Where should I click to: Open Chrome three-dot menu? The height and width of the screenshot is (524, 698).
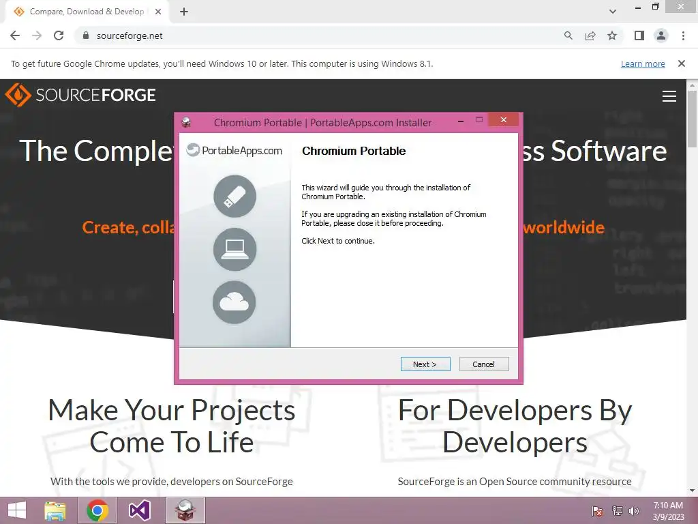[x=683, y=35]
